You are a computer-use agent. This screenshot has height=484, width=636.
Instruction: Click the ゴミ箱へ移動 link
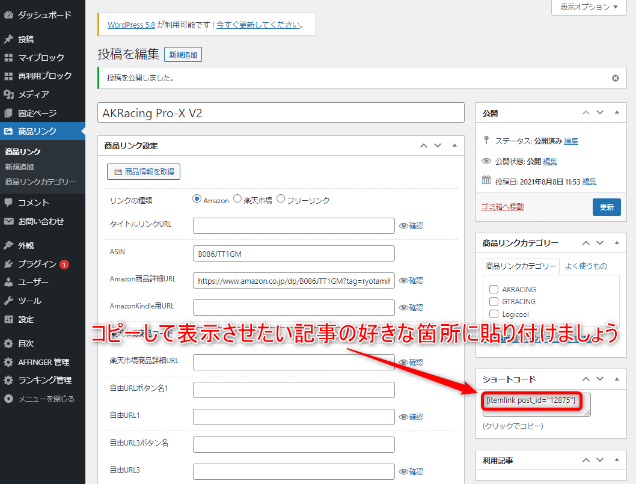(x=503, y=207)
